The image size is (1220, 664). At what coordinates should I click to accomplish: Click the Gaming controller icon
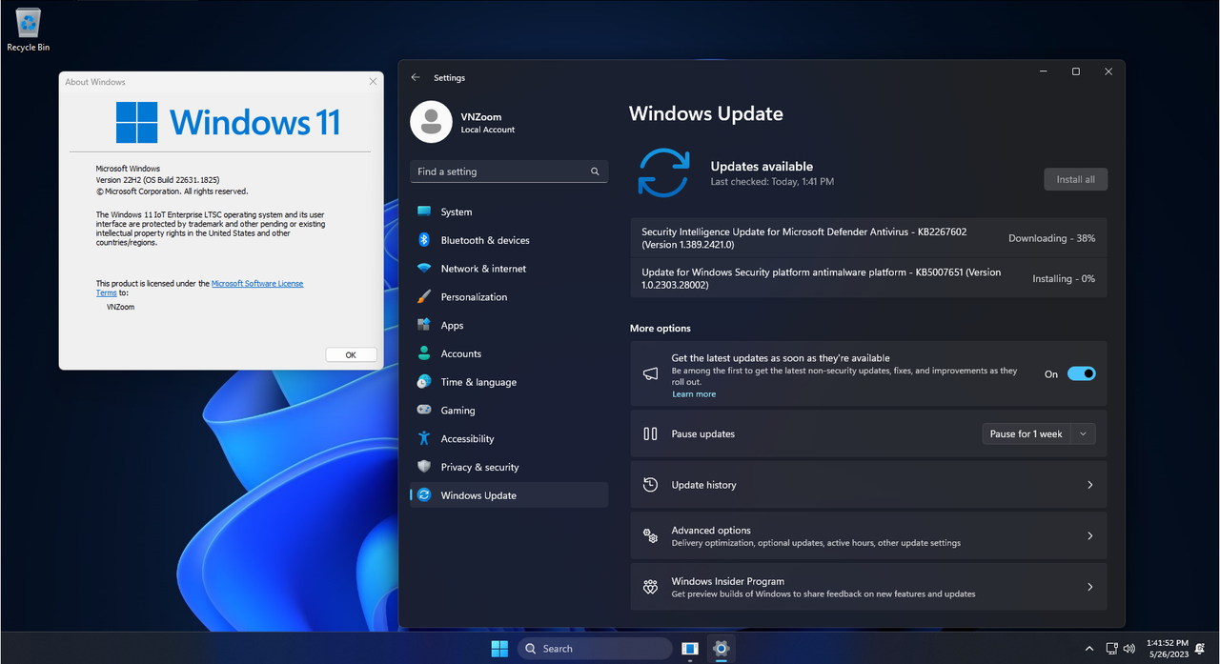click(x=424, y=410)
